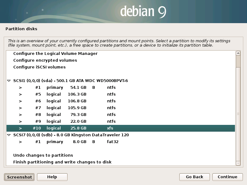This screenshot has height=185, width=247.
Task: Click the > arrow of partition #7
Action: coord(20,108)
